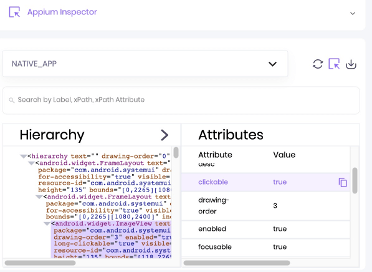Click the Value column header
The image size is (372, 272).
click(x=284, y=155)
